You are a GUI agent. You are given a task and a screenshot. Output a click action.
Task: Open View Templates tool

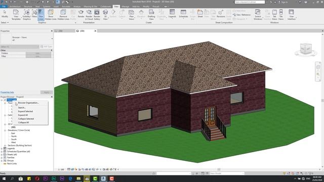[x=16, y=15]
